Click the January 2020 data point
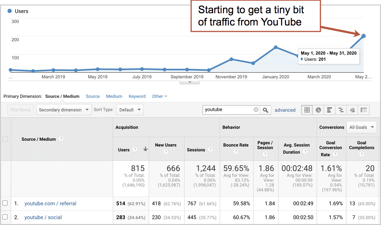Screen dimensions: 381x225 [276, 47]
